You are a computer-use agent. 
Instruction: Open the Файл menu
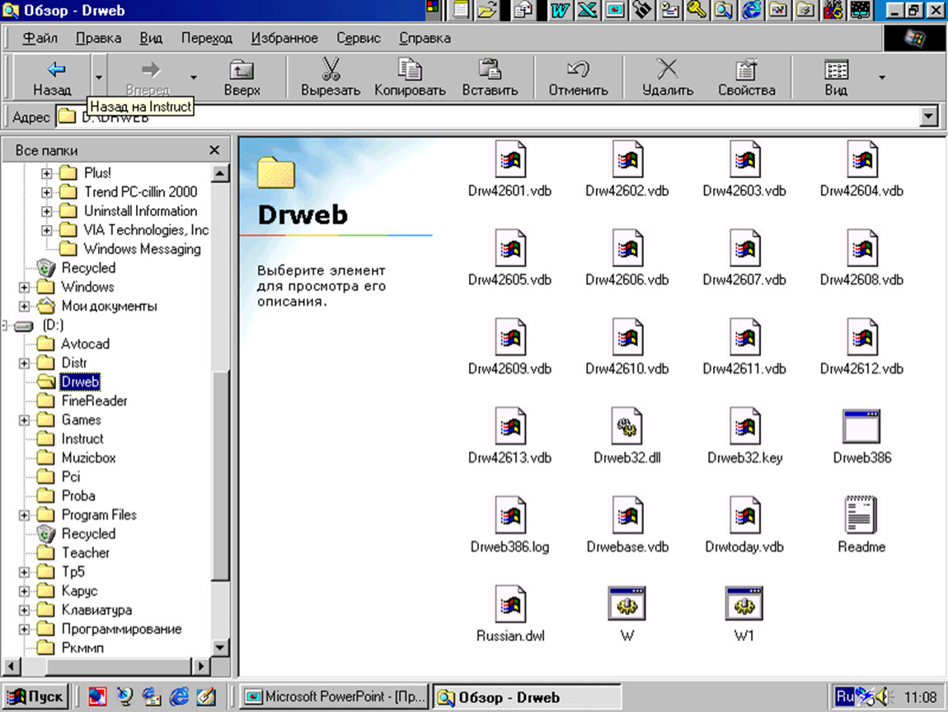point(40,38)
